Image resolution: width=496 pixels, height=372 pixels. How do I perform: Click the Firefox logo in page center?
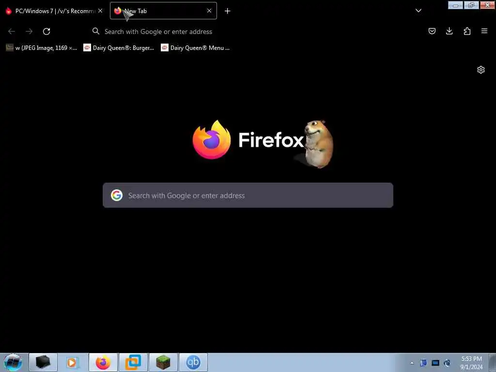click(212, 139)
